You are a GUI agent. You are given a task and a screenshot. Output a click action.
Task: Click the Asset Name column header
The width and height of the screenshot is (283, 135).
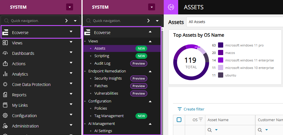click(230, 120)
